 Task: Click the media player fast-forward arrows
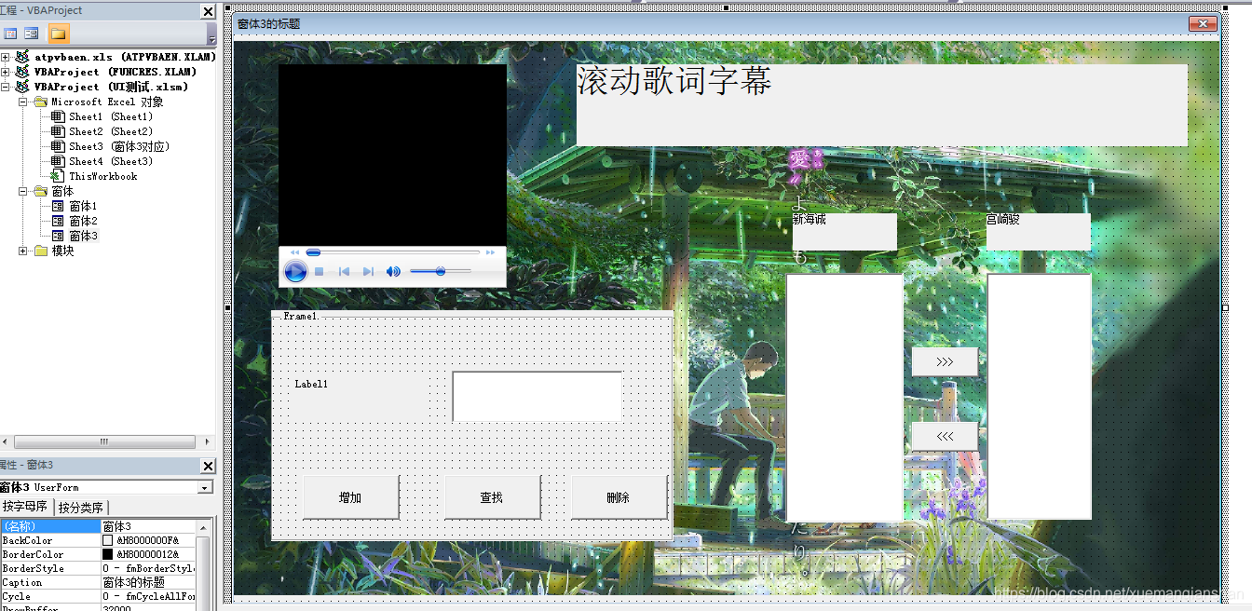[x=492, y=252]
